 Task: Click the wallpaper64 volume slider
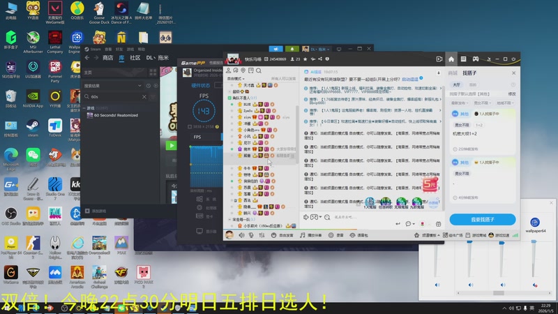coord(534,259)
